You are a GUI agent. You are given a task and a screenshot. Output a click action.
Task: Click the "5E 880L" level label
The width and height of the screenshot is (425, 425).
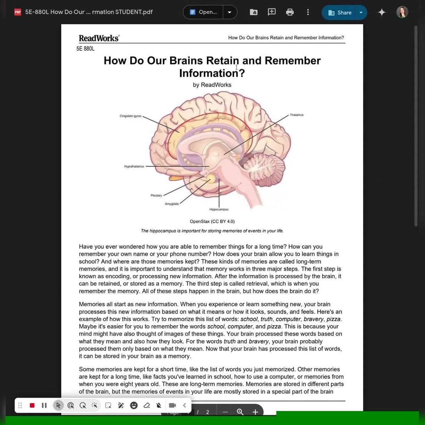[x=85, y=49]
